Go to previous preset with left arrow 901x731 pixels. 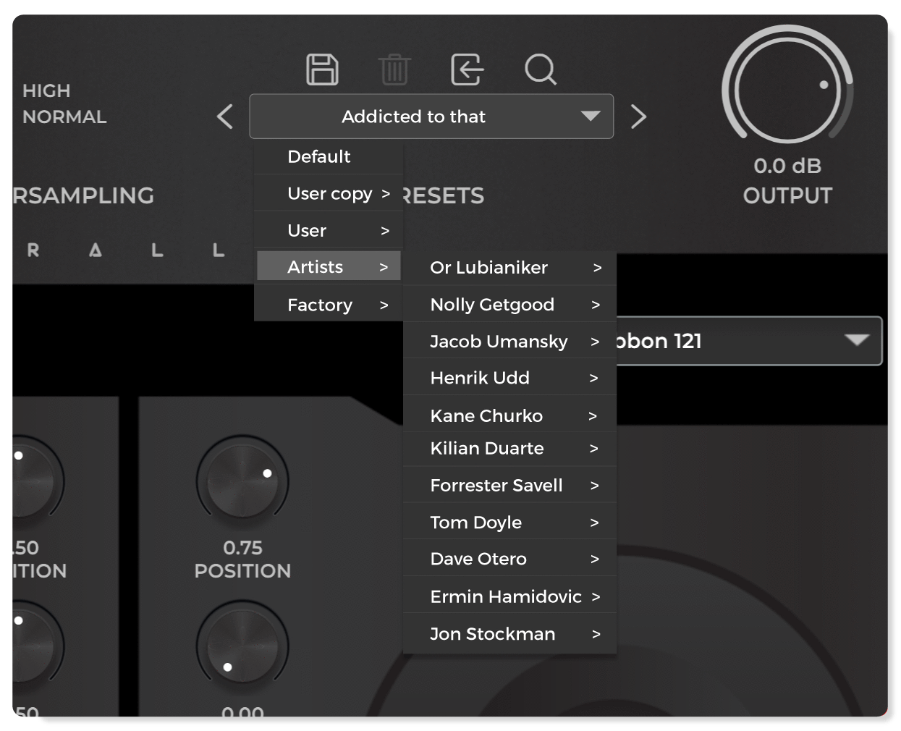[225, 117]
